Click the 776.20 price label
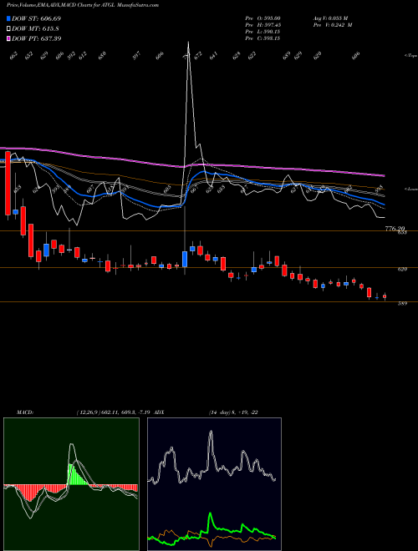Screen dimensions: 418x551 [x=395, y=229]
